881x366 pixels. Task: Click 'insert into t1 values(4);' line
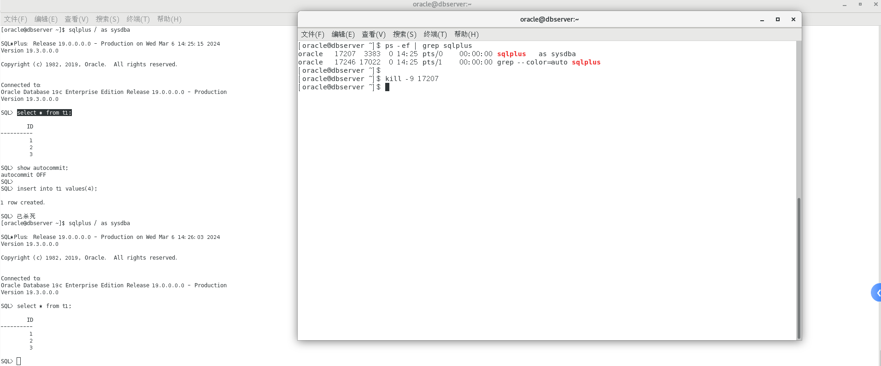click(x=57, y=189)
